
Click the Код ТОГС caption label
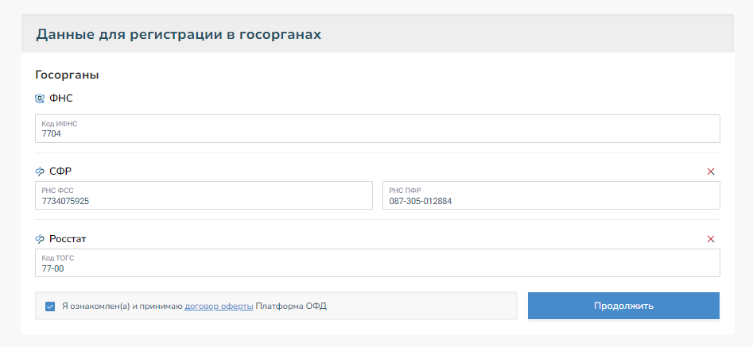pos(58,258)
